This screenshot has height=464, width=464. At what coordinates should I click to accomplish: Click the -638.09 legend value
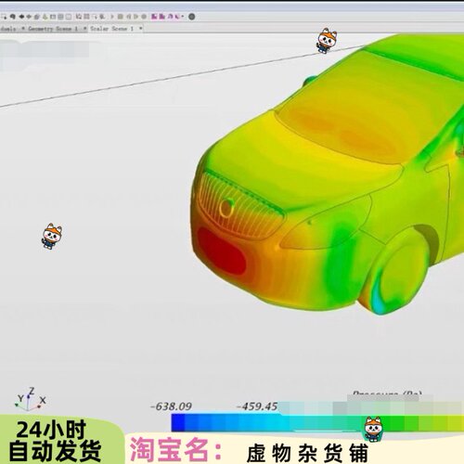tap(171, 406)
